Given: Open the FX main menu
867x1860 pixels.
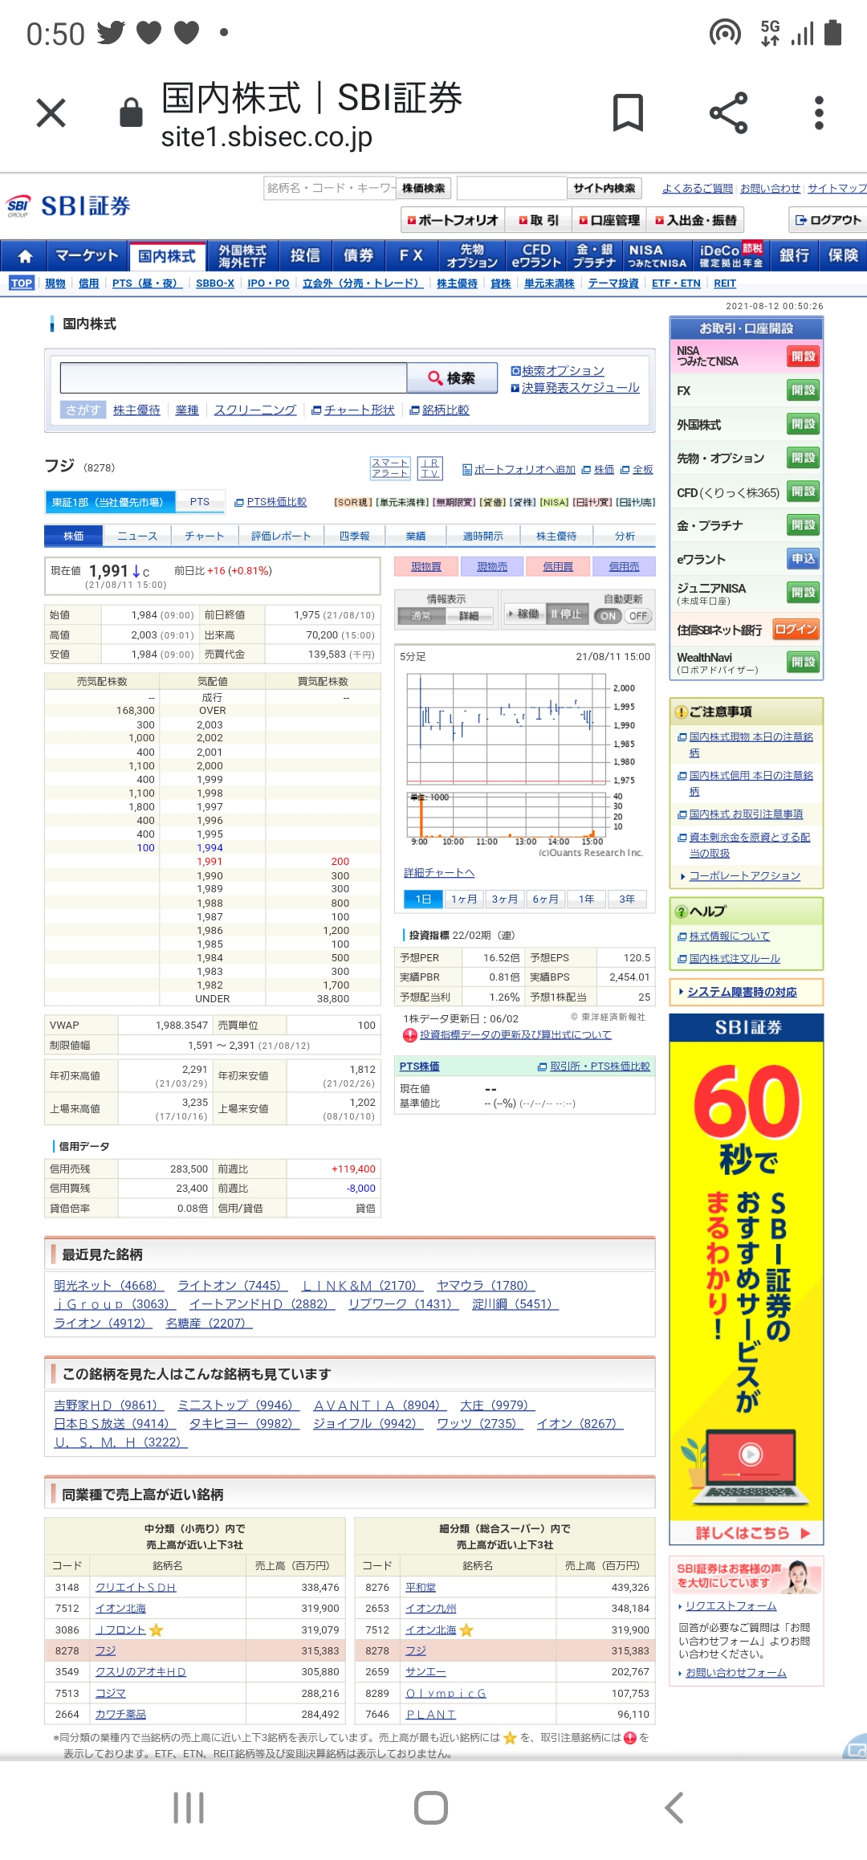Looking at the screenshot, I should pos(411,256).
